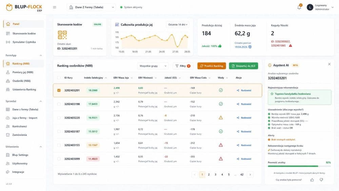Viewport: 339px width, 191px height.
Task: Go to pagination page 2
Action: (208, 175)
